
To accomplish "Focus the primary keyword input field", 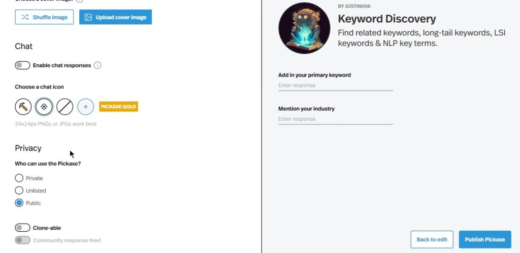I will (336, 86).
